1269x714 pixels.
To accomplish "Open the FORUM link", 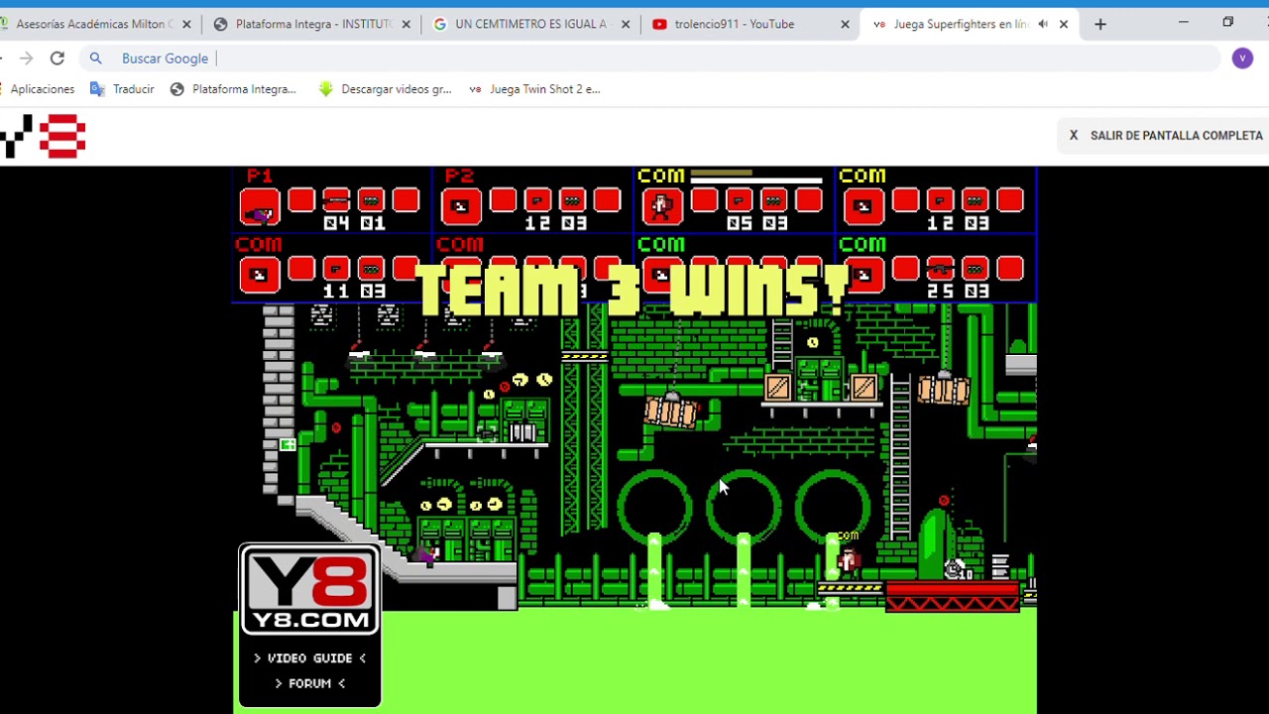I will click(309, 683).
